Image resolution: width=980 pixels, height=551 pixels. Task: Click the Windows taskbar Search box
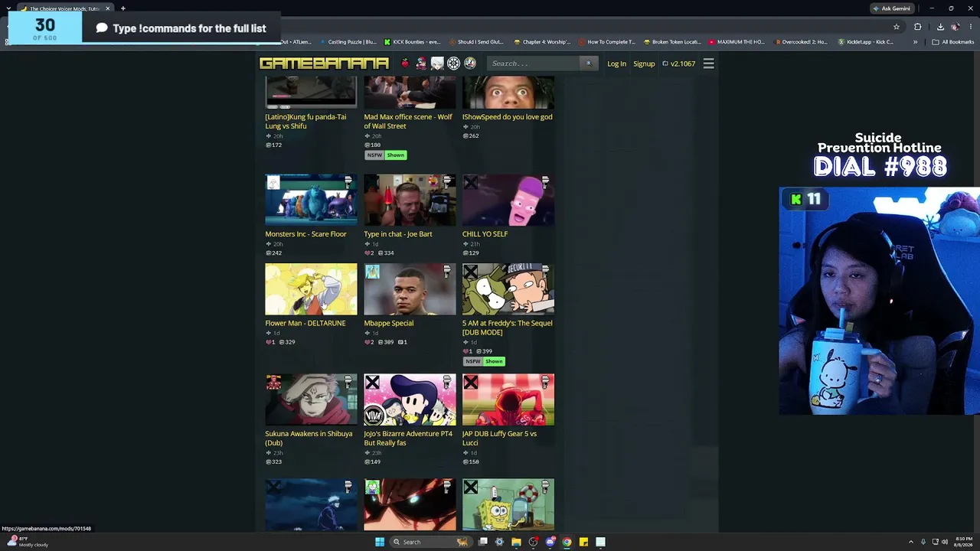click(430, 542)
